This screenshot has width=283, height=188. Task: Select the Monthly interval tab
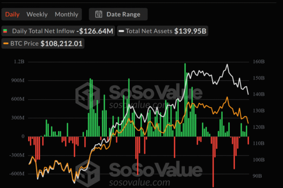67,14
